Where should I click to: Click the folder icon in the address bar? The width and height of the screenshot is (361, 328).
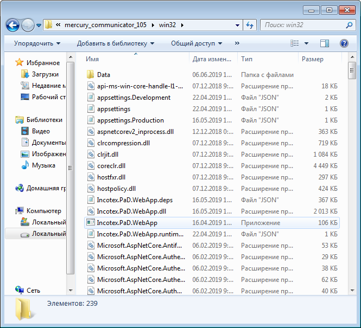tap(48, 25)
